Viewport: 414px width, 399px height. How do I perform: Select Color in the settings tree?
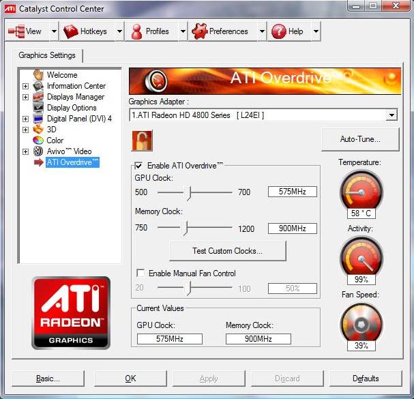(x=55, y=141)
